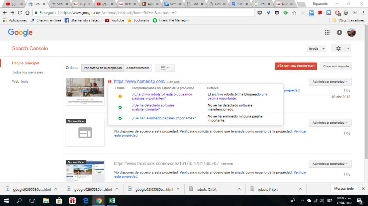Click AÑADIR UNA PROPIEDAD button
The image size is (368, 206).
tap(296, 66)
